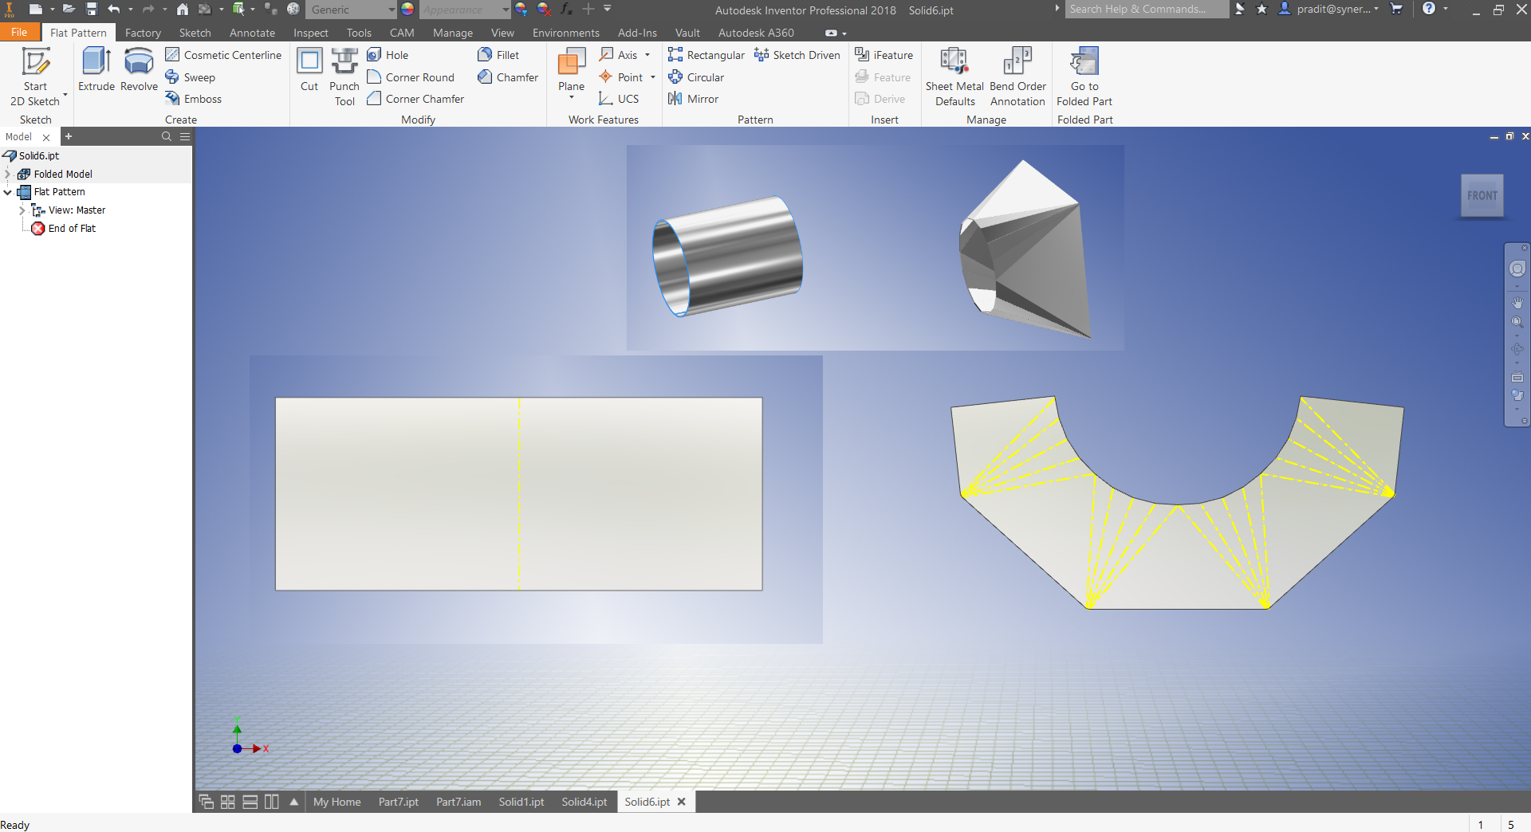Open the Hole tool
The height and width of the screenshot is (832, 1531).
388,54
